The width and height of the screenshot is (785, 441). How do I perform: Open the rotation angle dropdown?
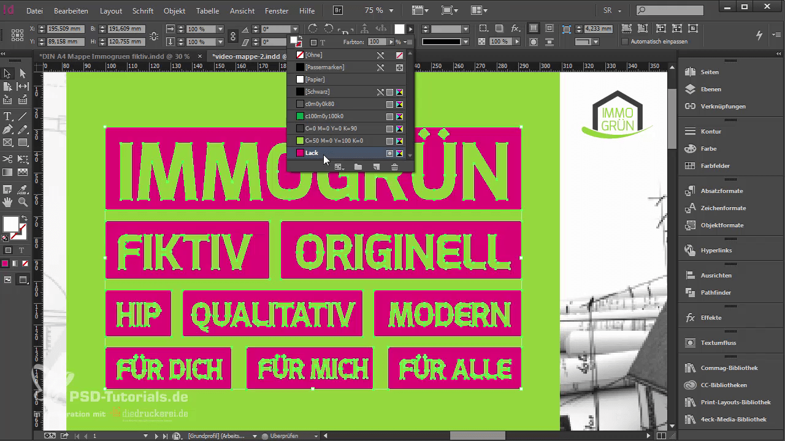click(295, 29)
